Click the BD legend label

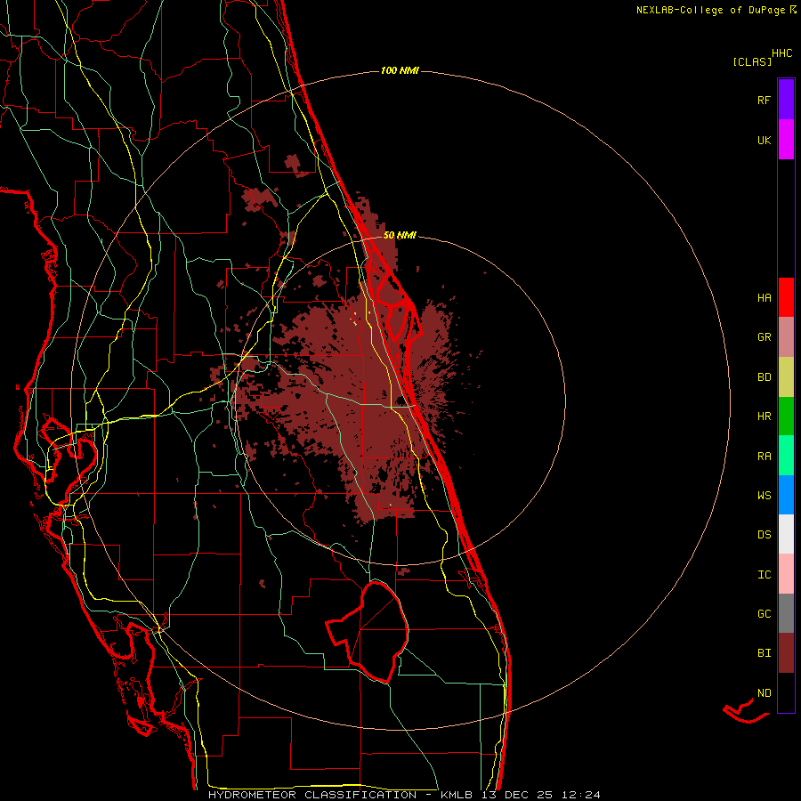pos(765,377)
